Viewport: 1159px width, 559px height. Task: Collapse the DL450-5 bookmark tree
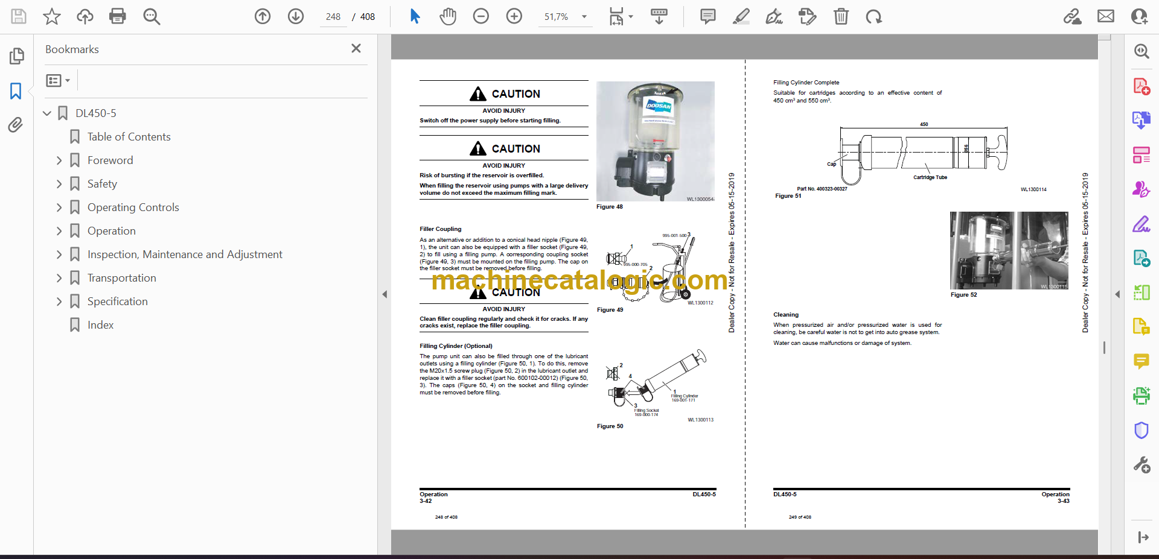[47, 113]
